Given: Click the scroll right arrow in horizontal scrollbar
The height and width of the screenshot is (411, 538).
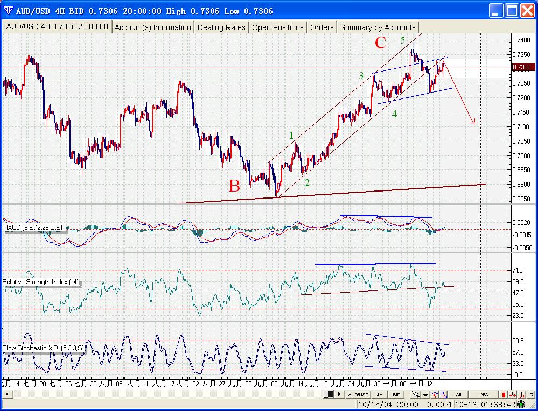Looking at the screenshot, I should [x=339, y=394].
